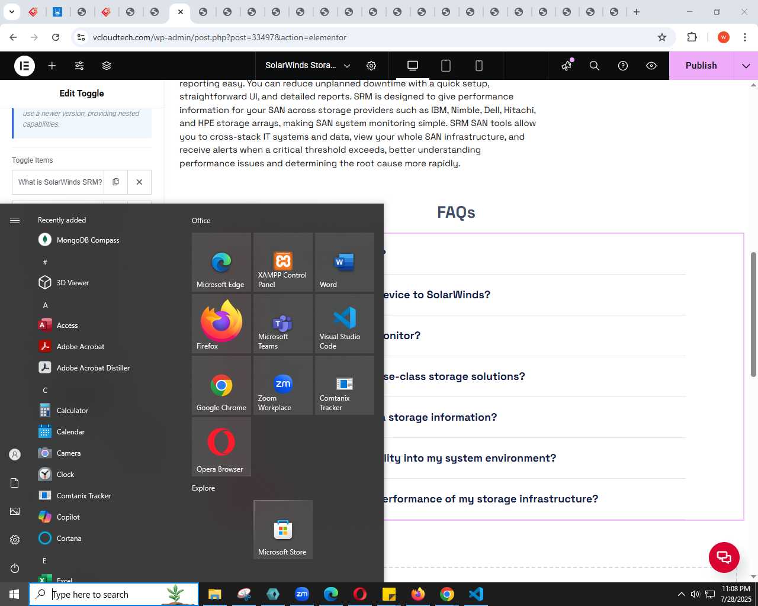Screen dimensions: 758x606
Task: Open the Elementor logo menu
Action: tap(24, 66)
